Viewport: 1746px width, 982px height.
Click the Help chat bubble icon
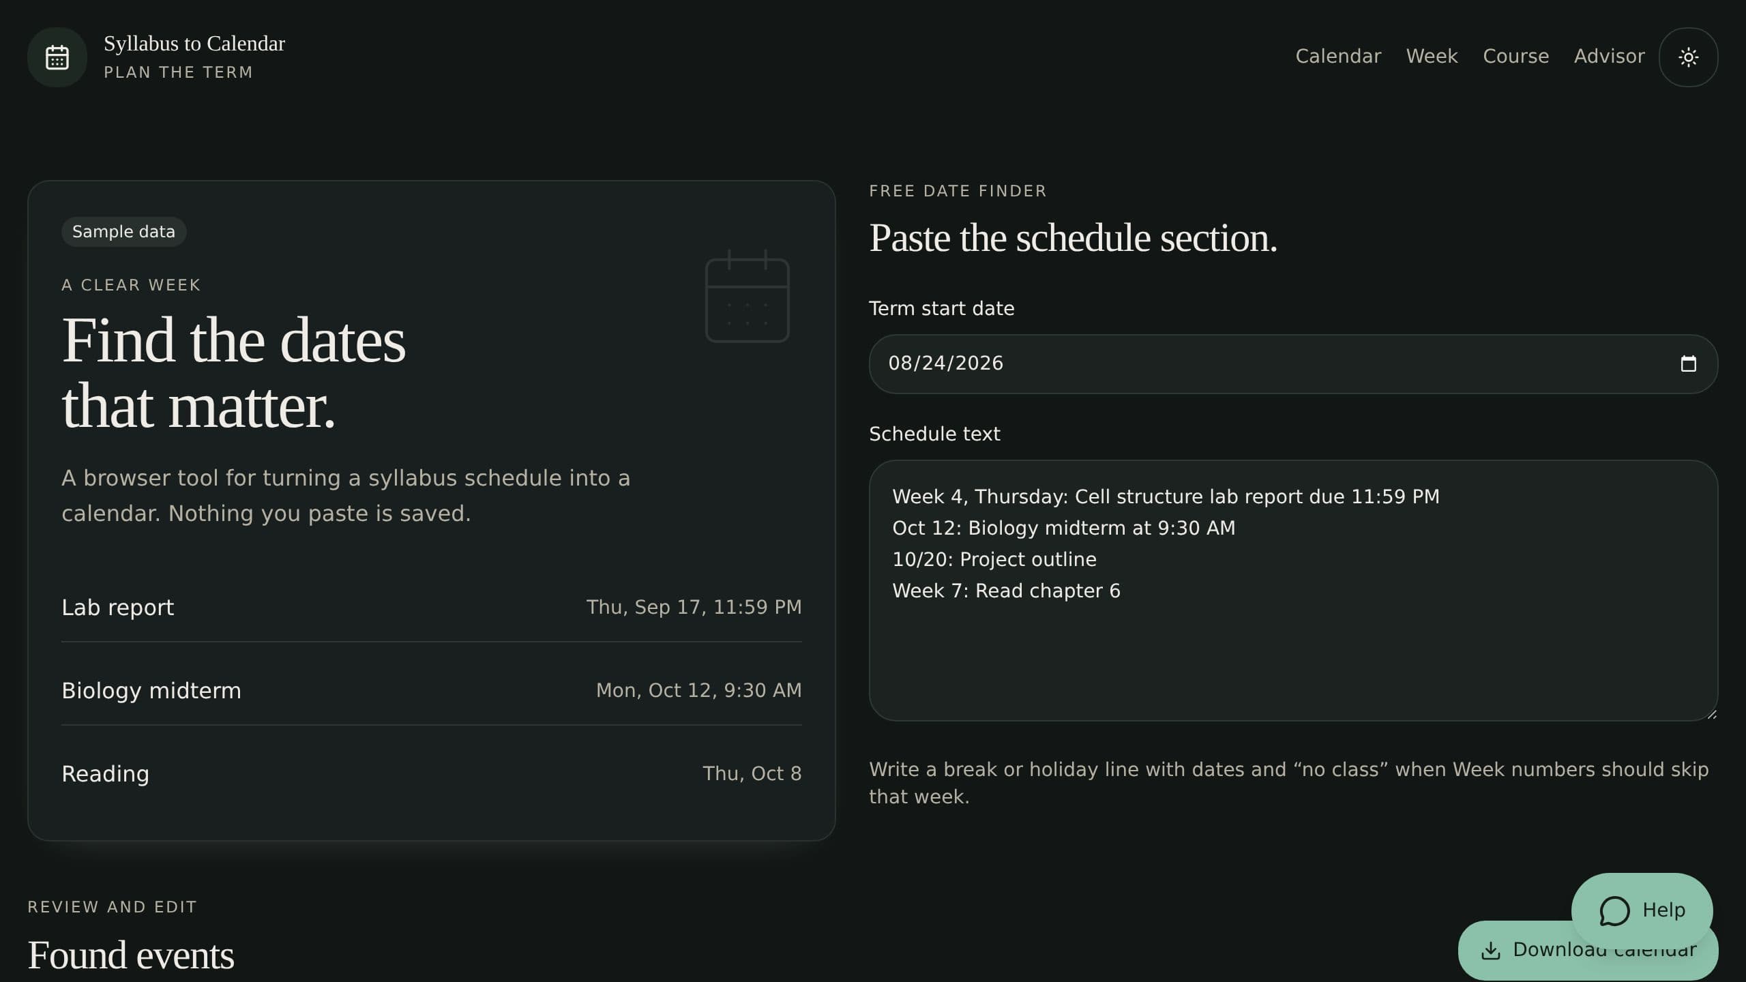tap(1614, 910)
